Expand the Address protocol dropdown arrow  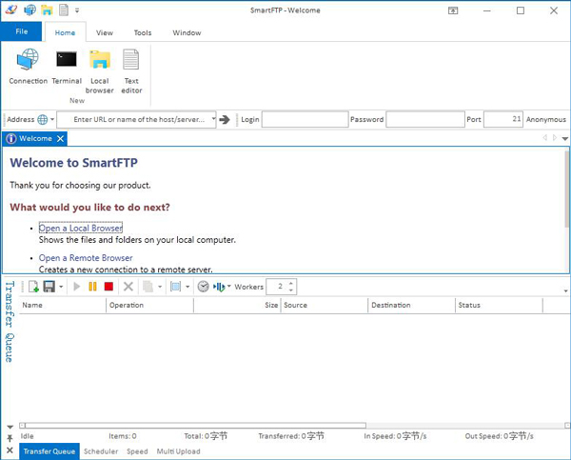(x=52, y=119)
